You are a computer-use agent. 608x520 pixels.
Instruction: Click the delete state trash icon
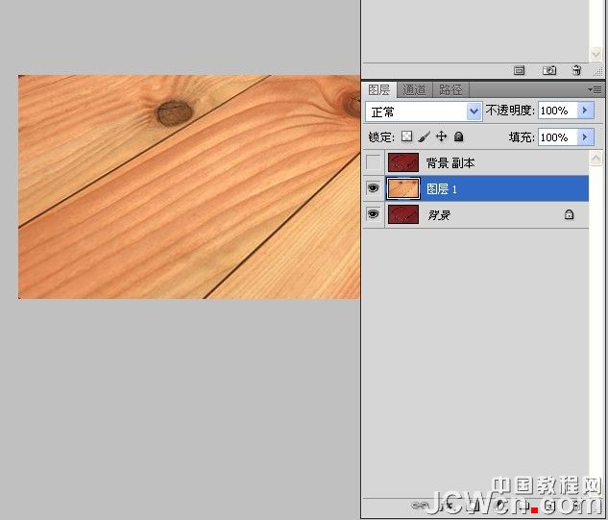(x=576, y=70)
